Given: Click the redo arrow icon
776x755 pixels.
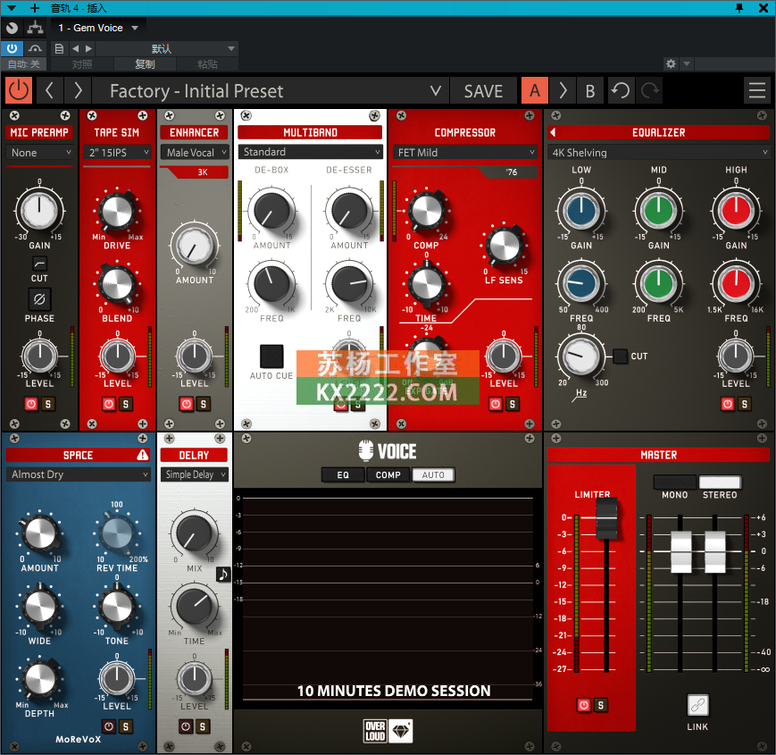Looking at the screenshot, I should [x=650, y=90].
